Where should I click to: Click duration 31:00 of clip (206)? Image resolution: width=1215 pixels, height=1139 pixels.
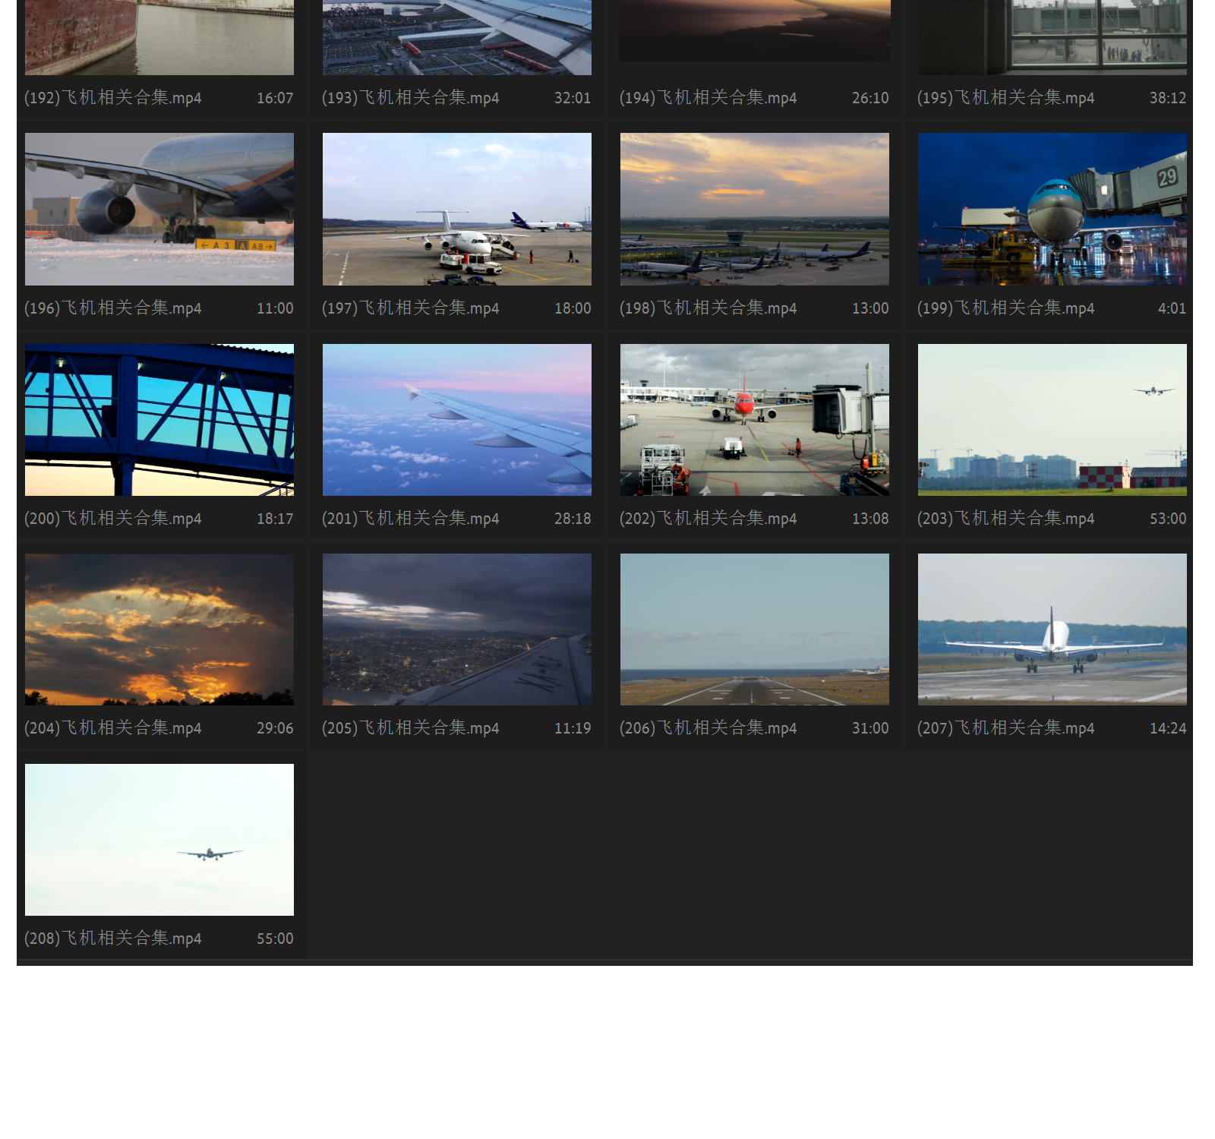pos(870,728)
